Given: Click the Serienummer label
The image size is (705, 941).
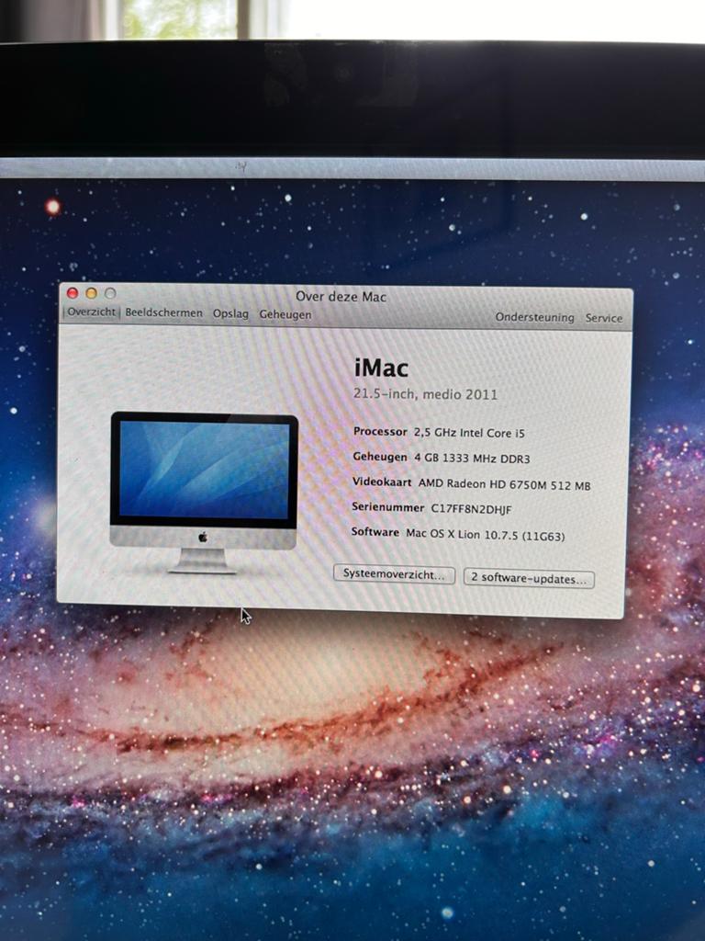Looking at the screenshot, I should [x=388, y=507].
